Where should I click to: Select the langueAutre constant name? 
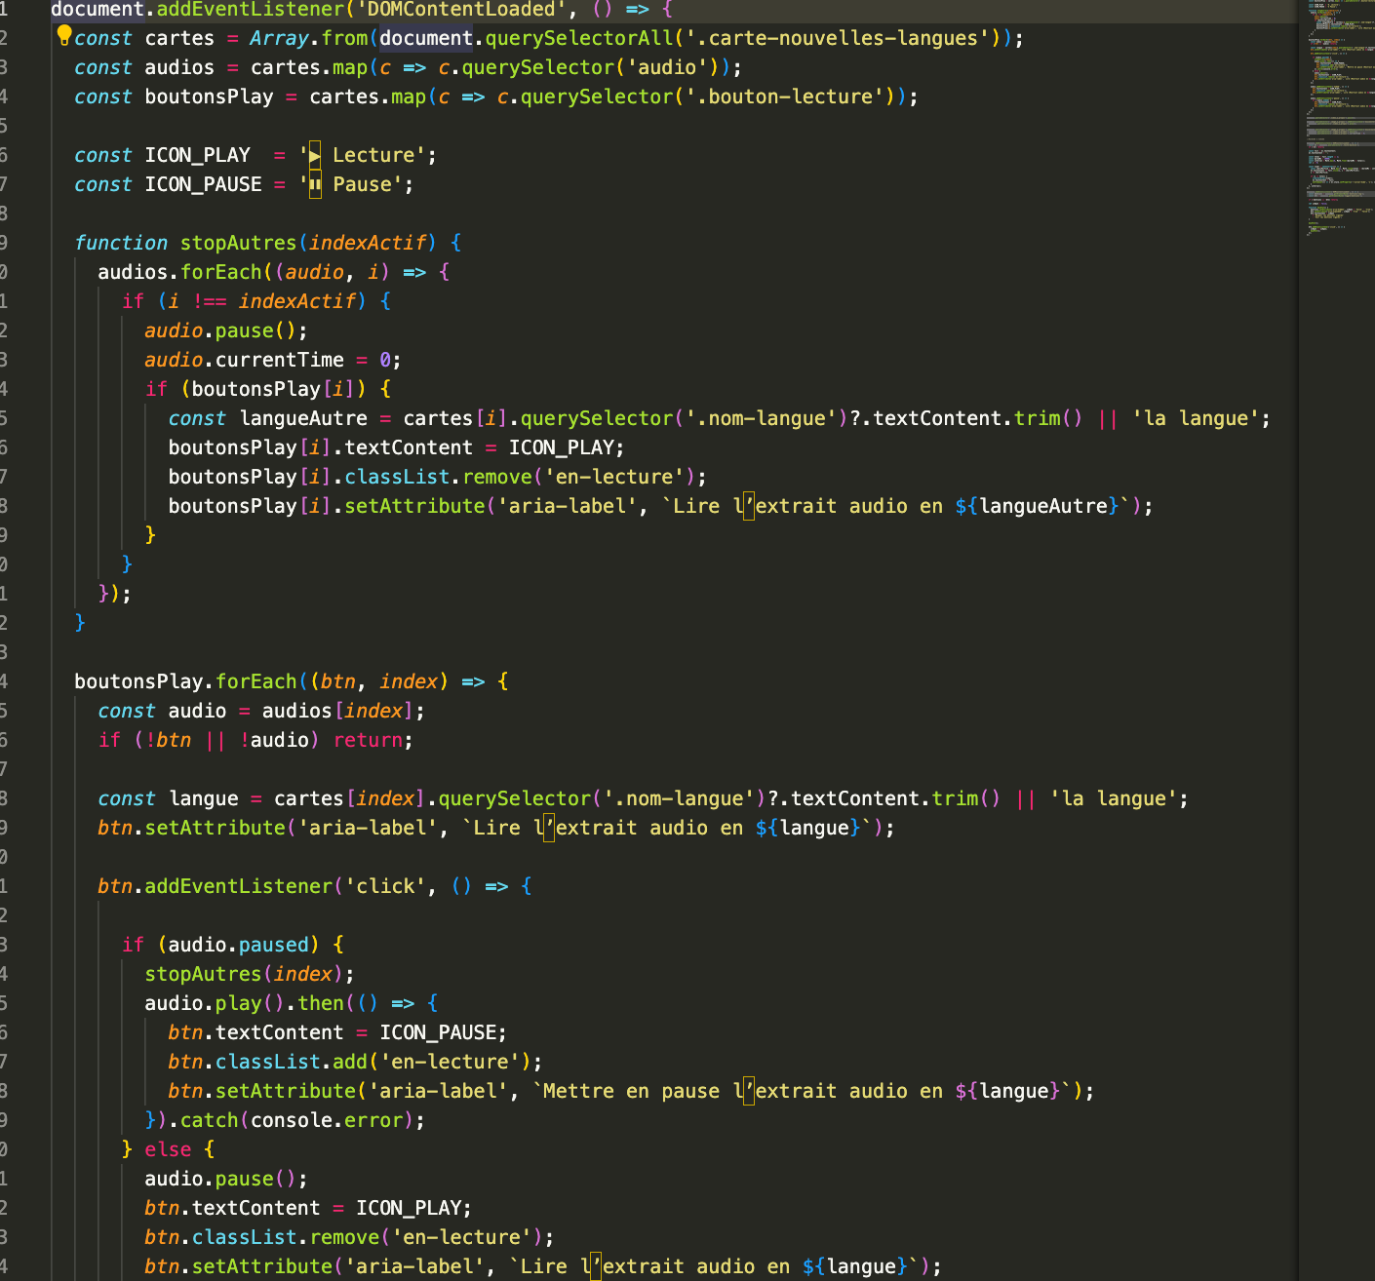302,417
